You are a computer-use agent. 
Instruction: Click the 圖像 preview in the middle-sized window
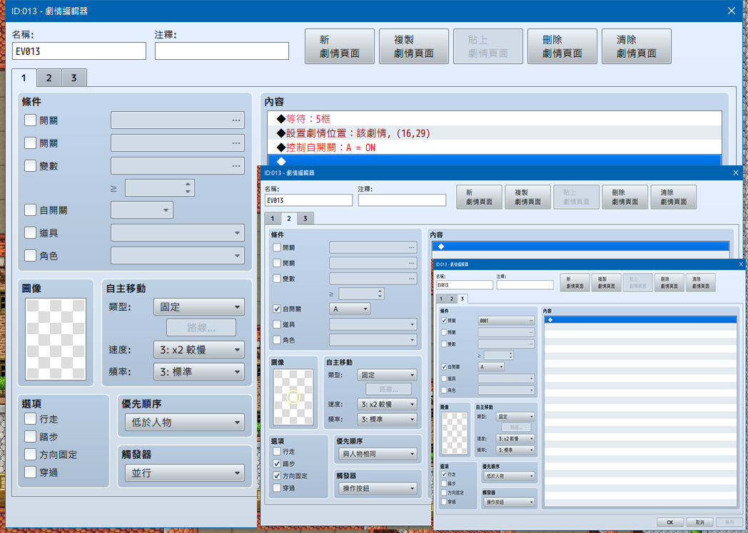pos(293,397)
